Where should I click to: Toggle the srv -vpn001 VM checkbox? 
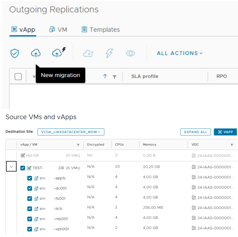29,229
